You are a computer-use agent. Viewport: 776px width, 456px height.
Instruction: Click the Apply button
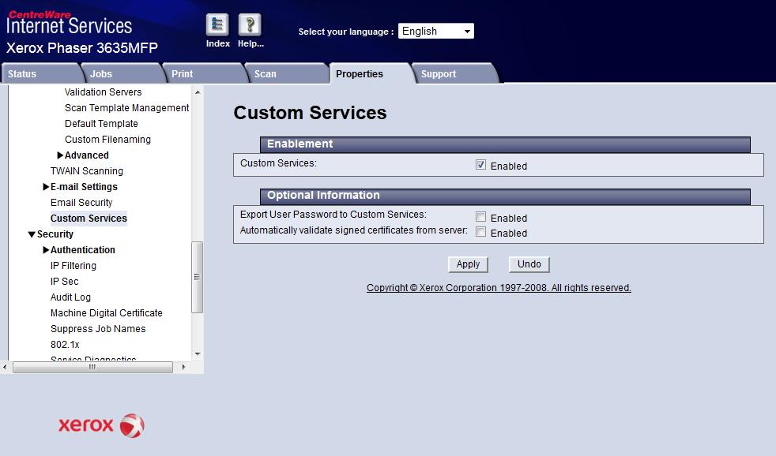468,264
